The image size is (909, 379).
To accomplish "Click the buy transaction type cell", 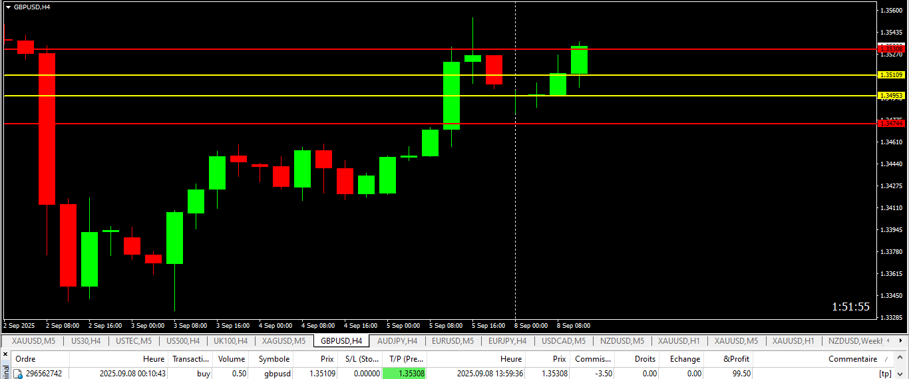I will 203,374.
